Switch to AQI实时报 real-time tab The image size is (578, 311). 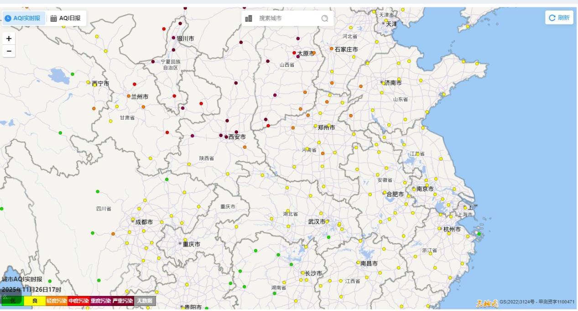pos(23,18)
